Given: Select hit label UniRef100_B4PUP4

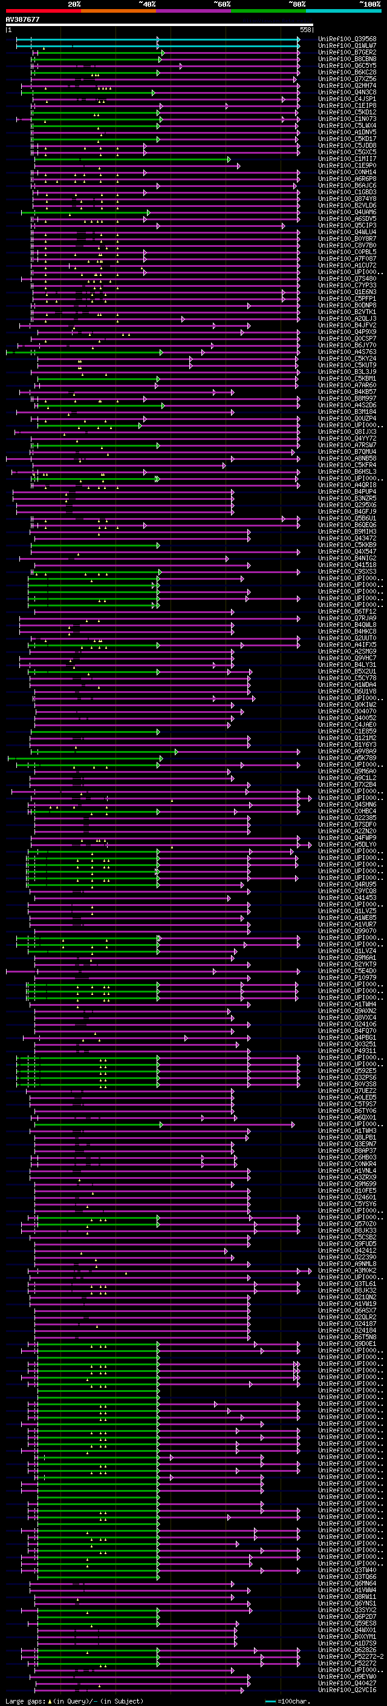Looking at the screenshot, I should [346, 491].
